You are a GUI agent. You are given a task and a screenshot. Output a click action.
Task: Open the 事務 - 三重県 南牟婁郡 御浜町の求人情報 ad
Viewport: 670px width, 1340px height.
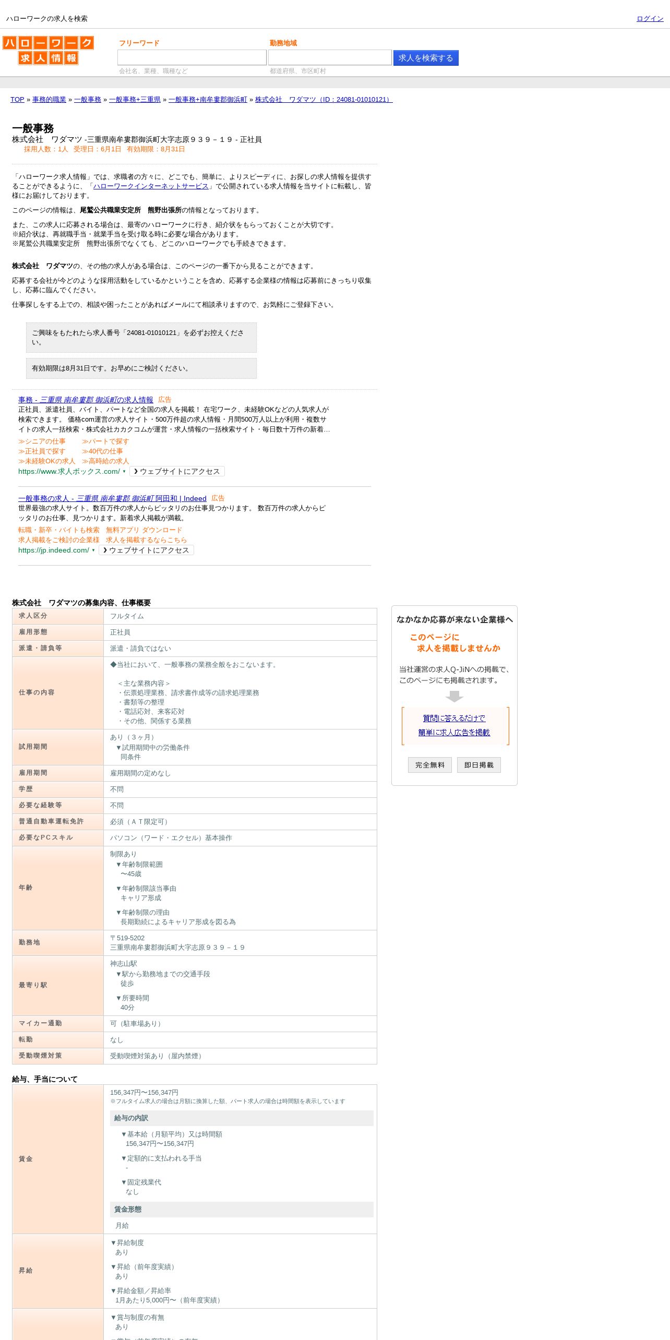click(x=86, y=400)
